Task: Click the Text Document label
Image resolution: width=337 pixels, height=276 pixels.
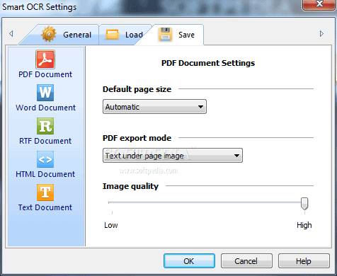Action: 45,207
